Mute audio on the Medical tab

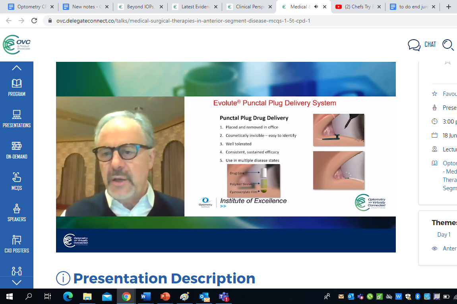316,7
